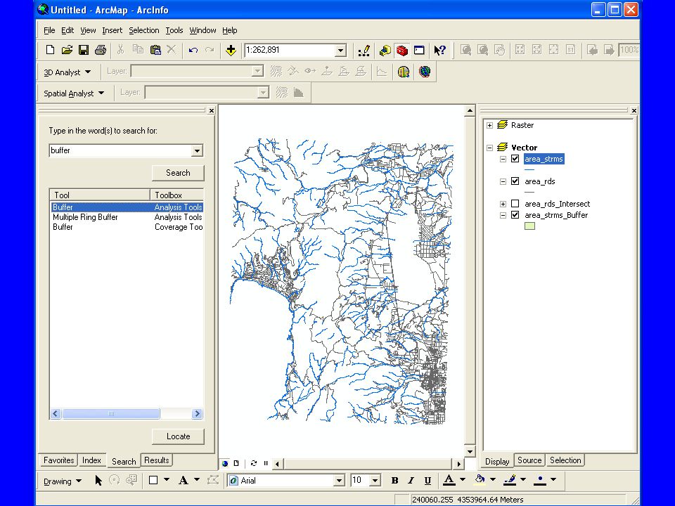Close the ArcToolbox search panel
Screen dimensions: 675x506
[212, 110]
